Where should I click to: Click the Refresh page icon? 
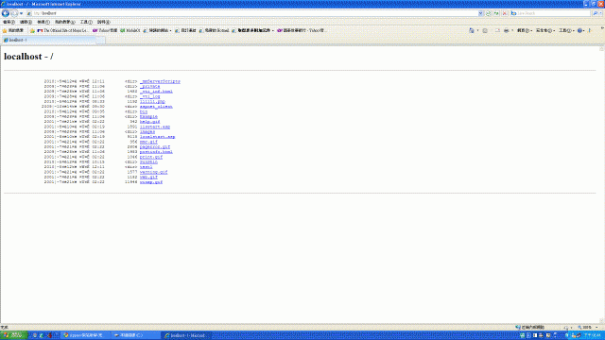[496, 13]
